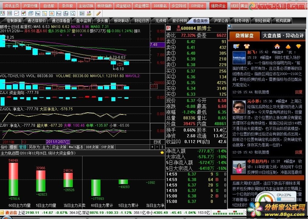Open the 板块指数 top menu button
The width and height of the screenshot is (308, 219).
click(x=104, y=6)
